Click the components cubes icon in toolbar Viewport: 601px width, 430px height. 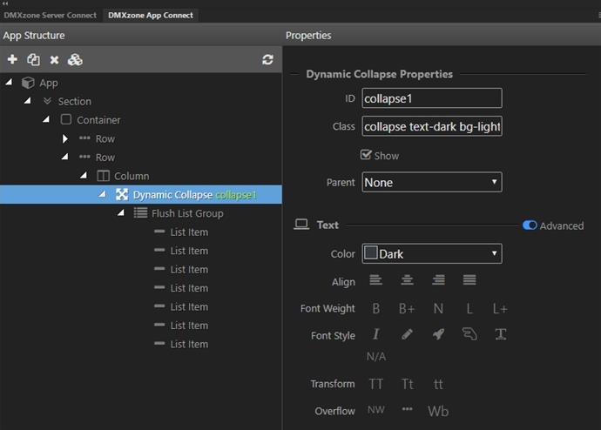(x=75, y=59)
